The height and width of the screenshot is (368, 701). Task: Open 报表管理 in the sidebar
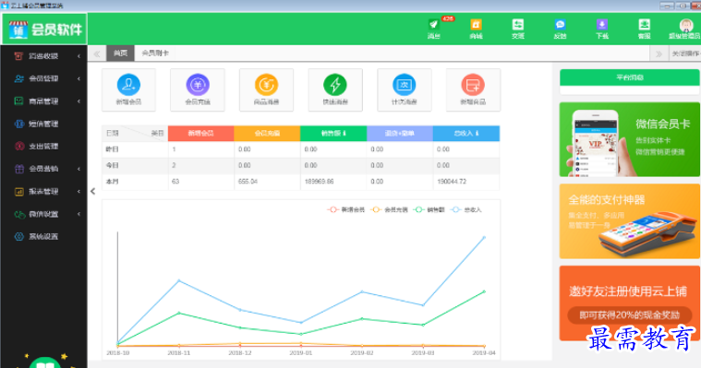43,192
